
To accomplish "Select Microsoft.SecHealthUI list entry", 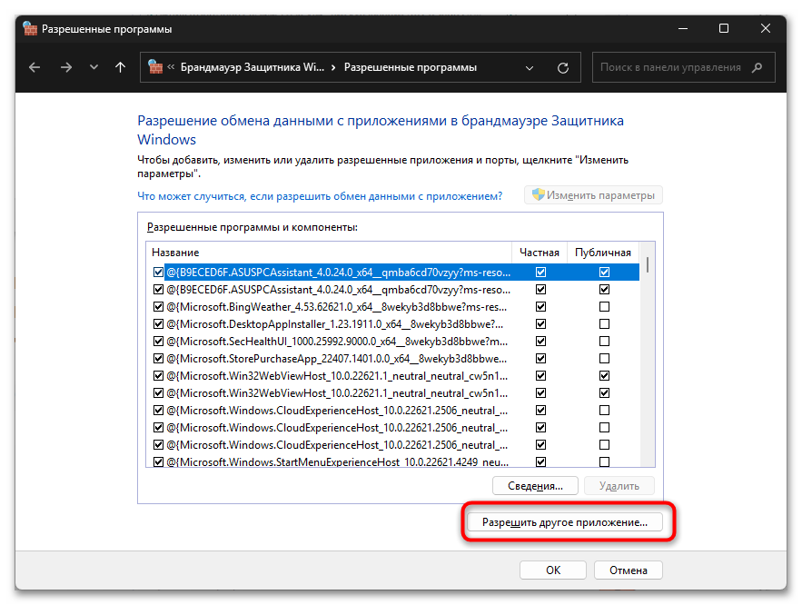I will [337, 342].
